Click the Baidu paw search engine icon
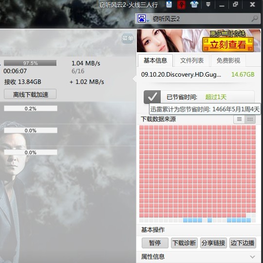This screenshot has width=263, height=263. (x=141, y=19)
